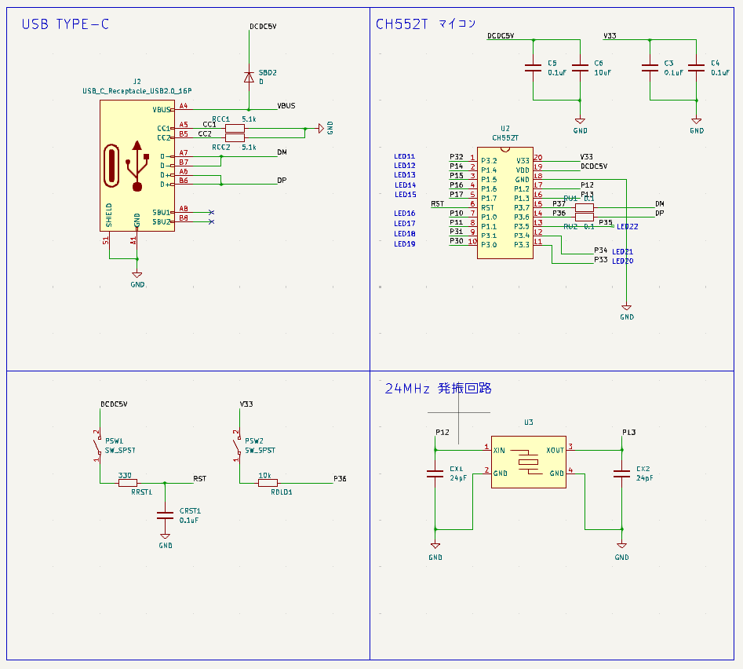Select the no-connect marker on SBU1
Viewport: 743px width, 669px height.
(211, 212)
